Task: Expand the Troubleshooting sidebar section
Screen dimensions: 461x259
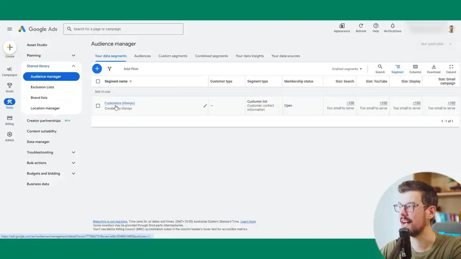Action: [51, 152]
